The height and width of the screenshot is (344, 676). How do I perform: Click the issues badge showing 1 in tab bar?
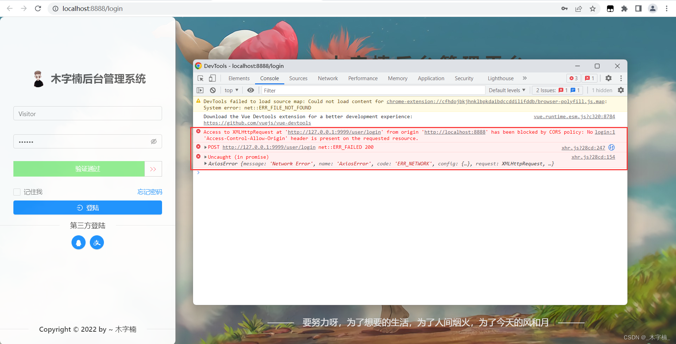[x=590, y=78]
